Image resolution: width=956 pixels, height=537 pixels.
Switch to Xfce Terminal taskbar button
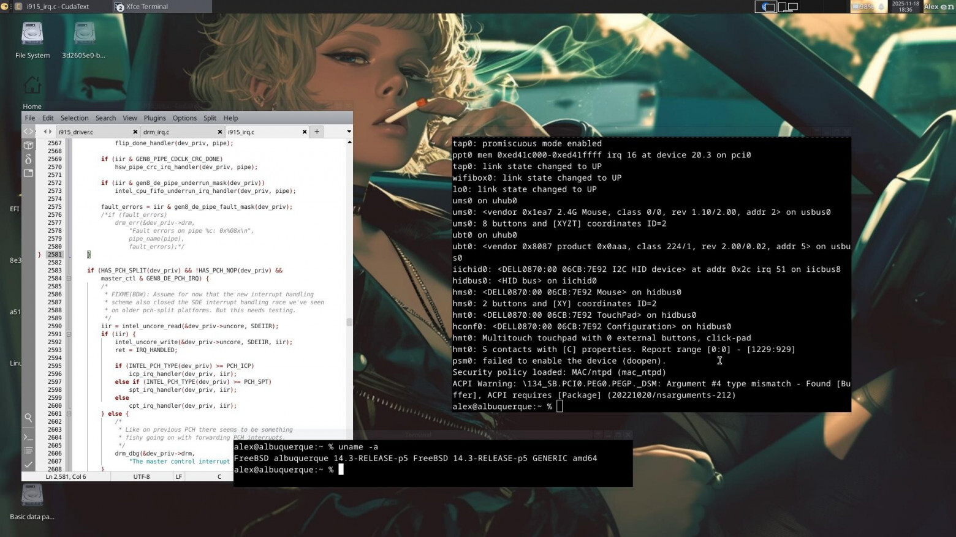pyautogui.click(x=161, y=7)
